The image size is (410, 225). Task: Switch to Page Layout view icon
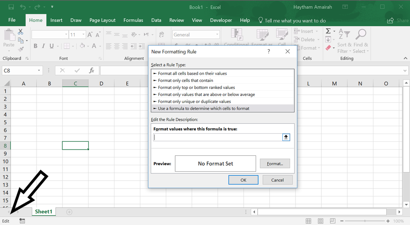pos(321,221)
